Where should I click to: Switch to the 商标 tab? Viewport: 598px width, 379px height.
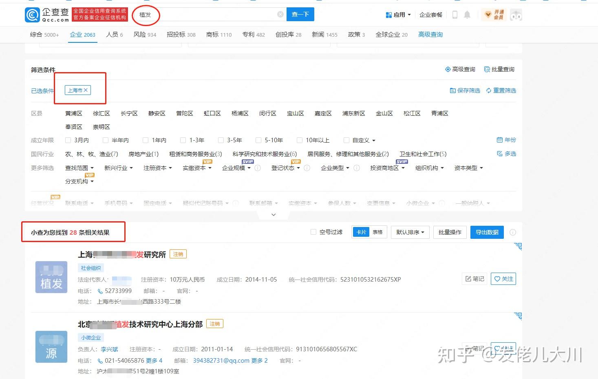pyautogui.click(x=219, y=35)
